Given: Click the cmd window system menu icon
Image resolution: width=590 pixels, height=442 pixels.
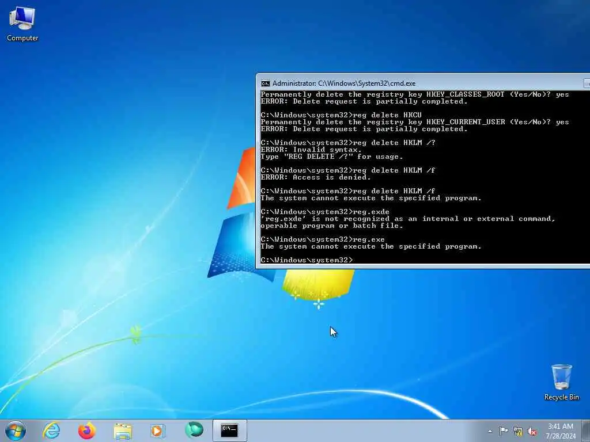Looking at the screenshot, I should pyautogui.click(x=265, y=83).
